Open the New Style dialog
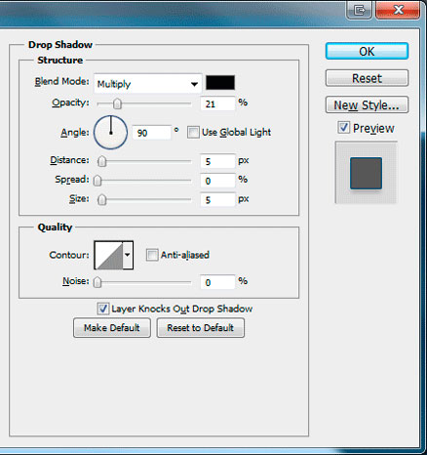The height and width of the screenshot is (455, 427). (367, 104)
